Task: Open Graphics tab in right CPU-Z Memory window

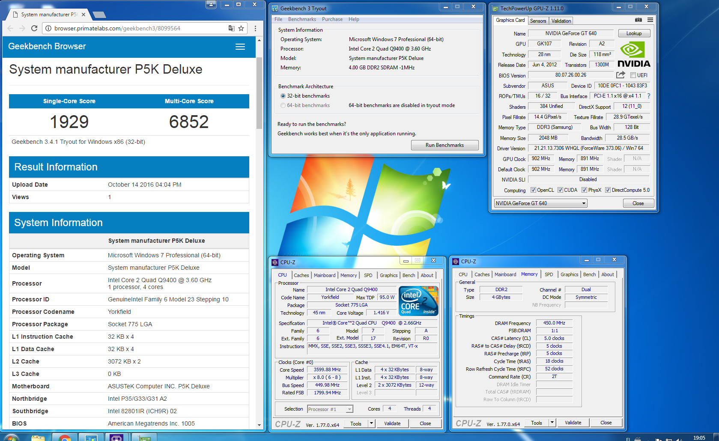Action: (570, 274)
